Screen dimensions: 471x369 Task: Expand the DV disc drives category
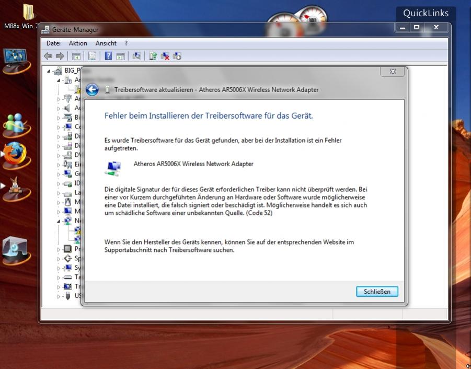click(x=59, y=156)
